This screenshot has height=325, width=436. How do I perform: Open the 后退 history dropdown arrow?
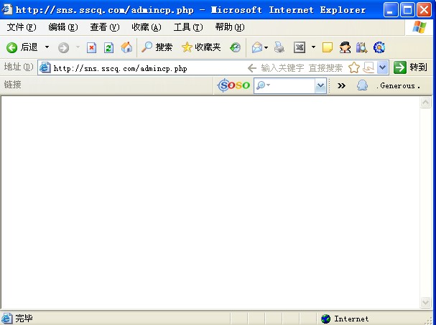point(47,47)
